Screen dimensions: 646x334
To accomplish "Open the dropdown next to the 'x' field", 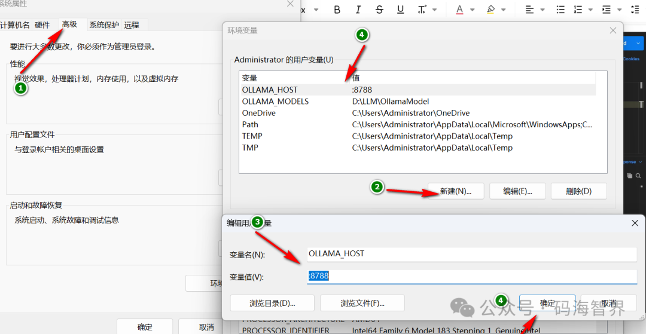I will [316, 10].
